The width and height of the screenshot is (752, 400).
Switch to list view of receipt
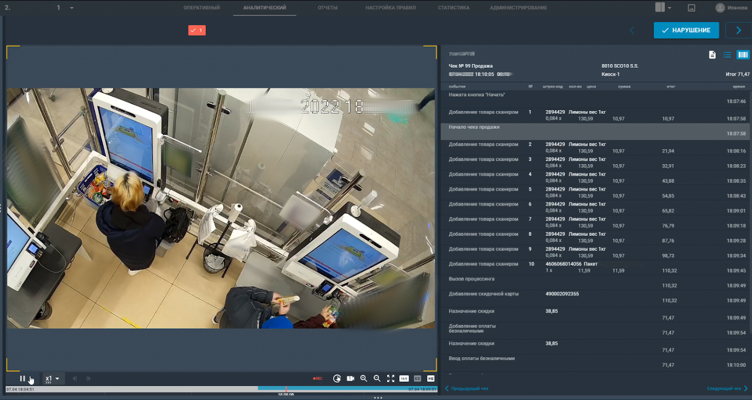(x=727, y=55)
